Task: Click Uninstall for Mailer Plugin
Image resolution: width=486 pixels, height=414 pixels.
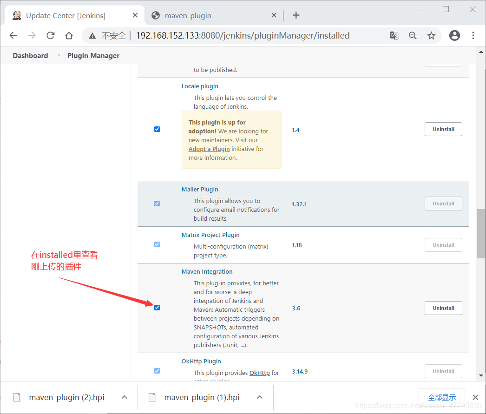Action: point(443,204)
